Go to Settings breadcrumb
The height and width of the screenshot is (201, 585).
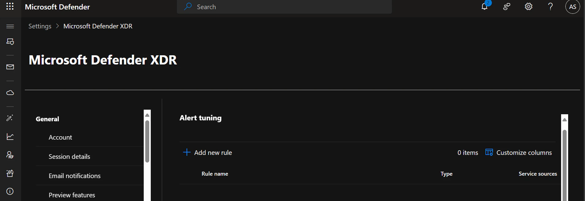tap(40, 26)
